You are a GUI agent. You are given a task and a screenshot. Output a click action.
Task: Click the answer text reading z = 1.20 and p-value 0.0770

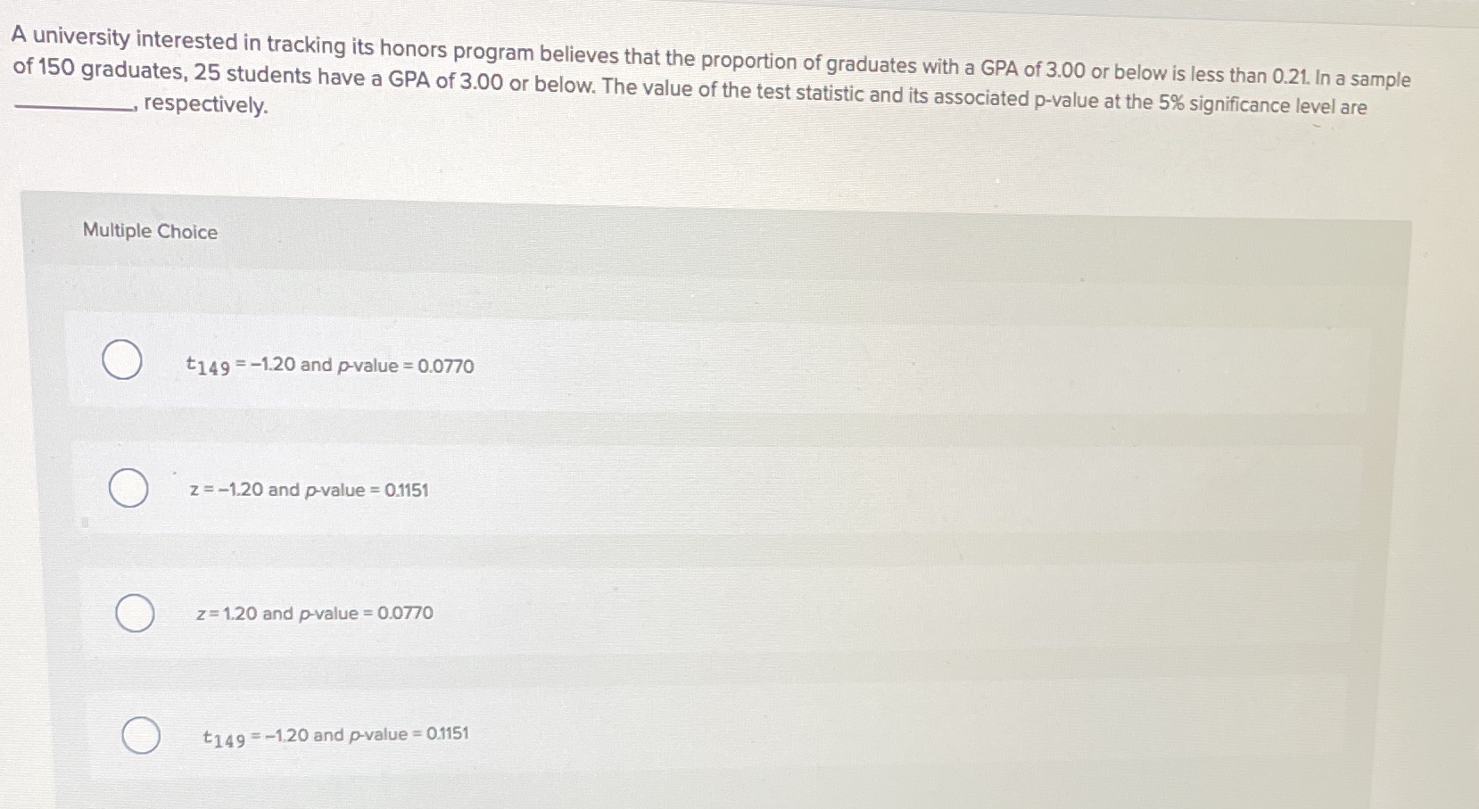314,614
